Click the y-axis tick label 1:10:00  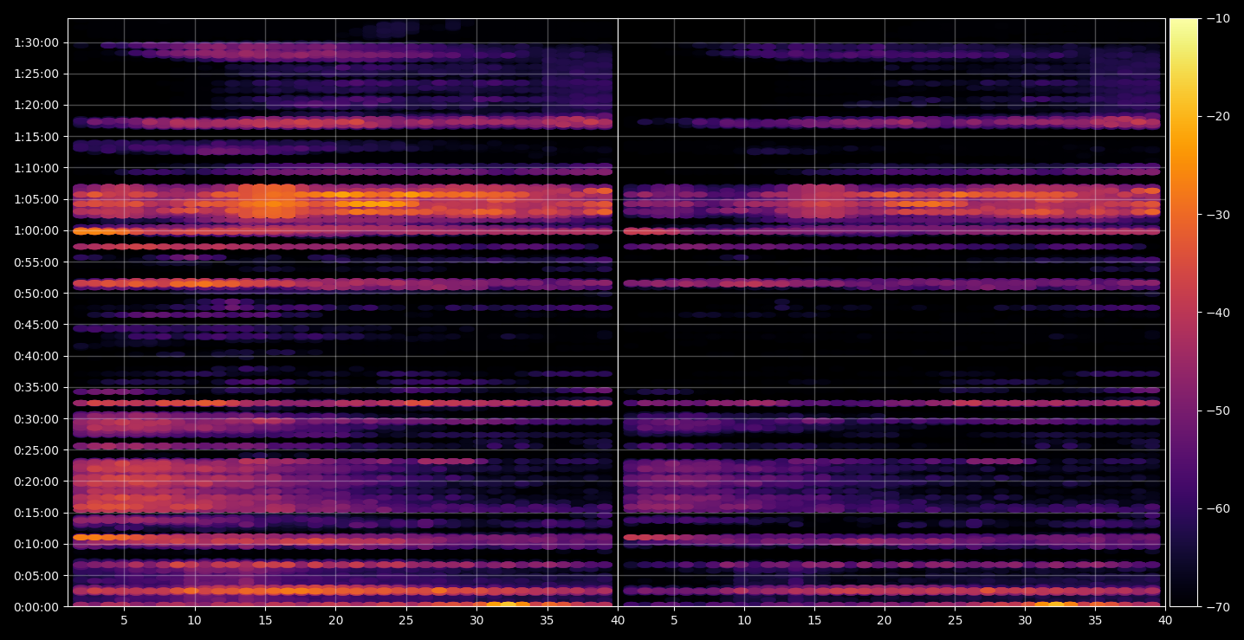pyautogui.click(x=36, y=168)
